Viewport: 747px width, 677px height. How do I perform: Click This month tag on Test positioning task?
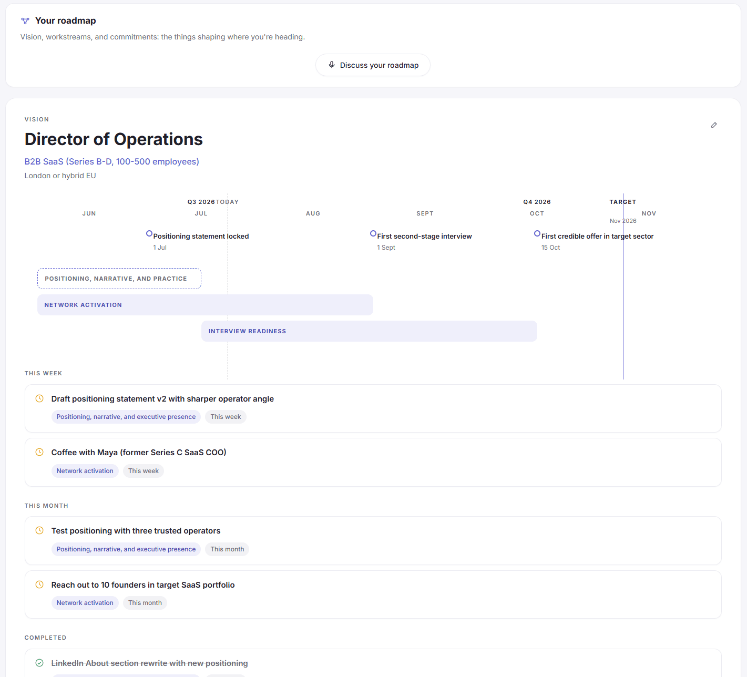[x=228, y=549]
